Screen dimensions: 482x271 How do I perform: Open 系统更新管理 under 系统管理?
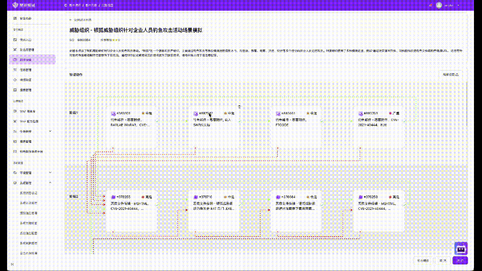point(29,243)
